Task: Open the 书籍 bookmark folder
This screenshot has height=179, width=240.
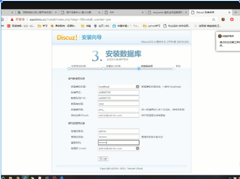Action: (86, 26)
